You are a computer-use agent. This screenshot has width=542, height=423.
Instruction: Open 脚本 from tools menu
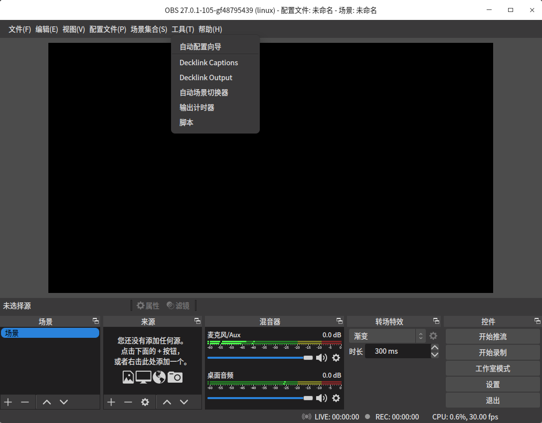tap(215, 122)
